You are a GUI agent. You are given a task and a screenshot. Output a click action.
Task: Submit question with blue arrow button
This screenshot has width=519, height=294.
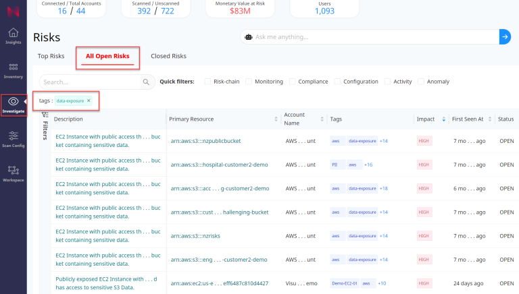click(504, 37)
